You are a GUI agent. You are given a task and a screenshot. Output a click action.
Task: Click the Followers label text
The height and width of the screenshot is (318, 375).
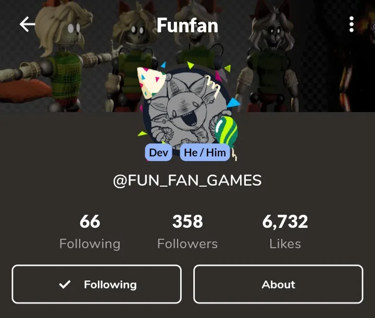187,244
